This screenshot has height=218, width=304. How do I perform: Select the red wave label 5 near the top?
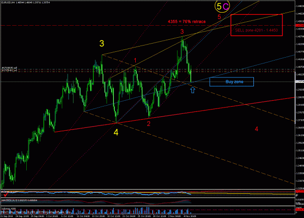pos(219,17)
